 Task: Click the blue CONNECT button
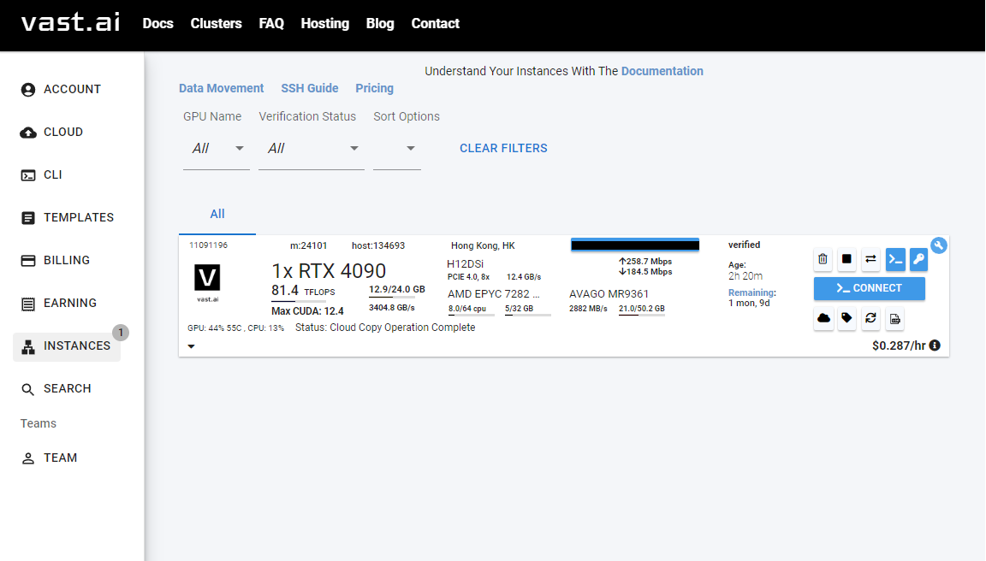click(x=869, y=288)
